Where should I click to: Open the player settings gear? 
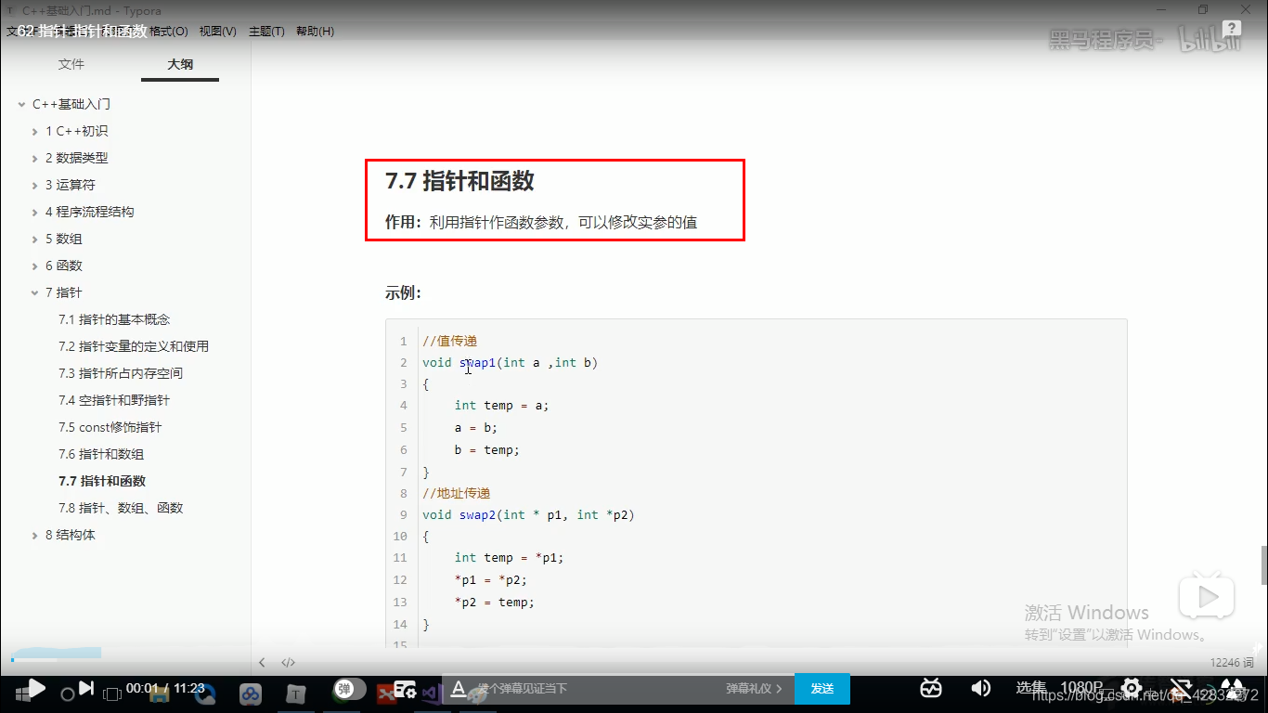point(1131,689)
